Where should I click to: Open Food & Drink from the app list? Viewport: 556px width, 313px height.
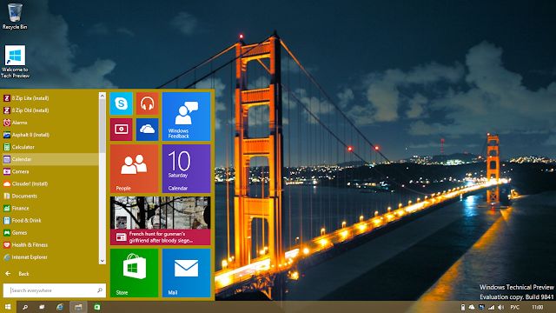tap(50, 221)
